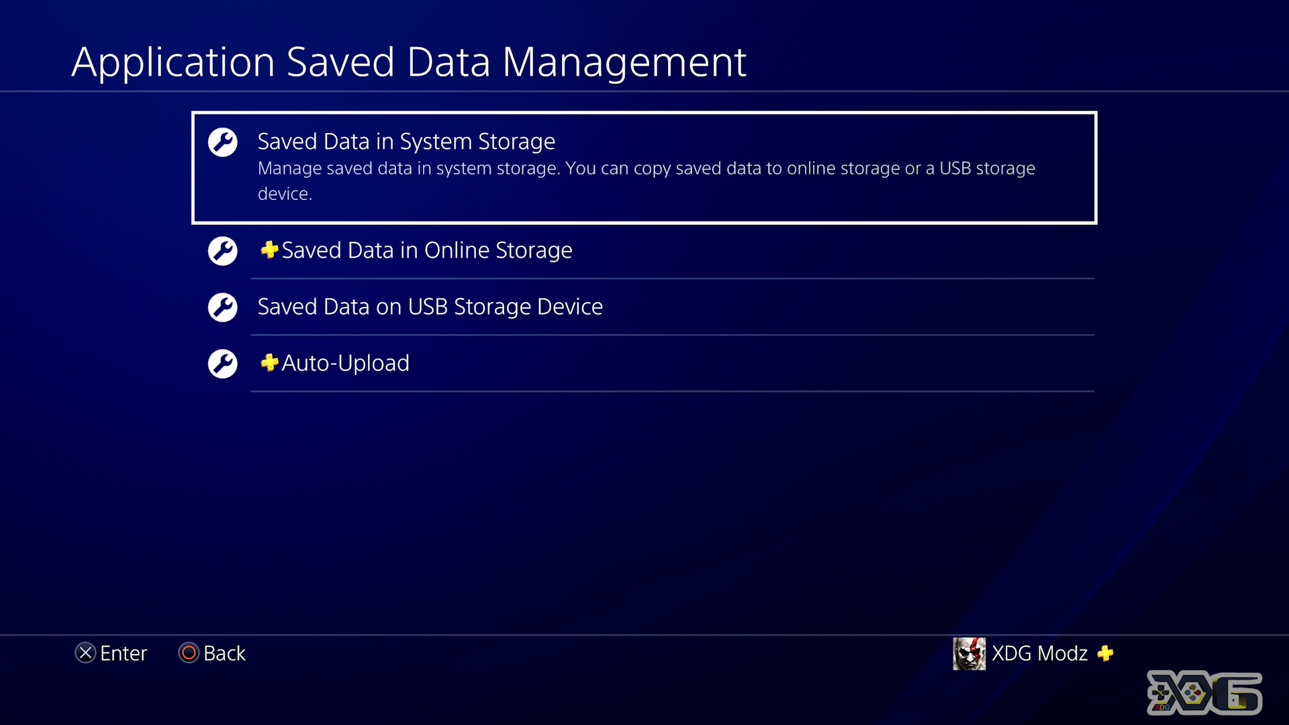Image resolution: width=1289 pixels, height=725 pixels.
Task: Click the wrench icon beside Auto-Upload
Action: pyautogui.click(x=222, y=364)
